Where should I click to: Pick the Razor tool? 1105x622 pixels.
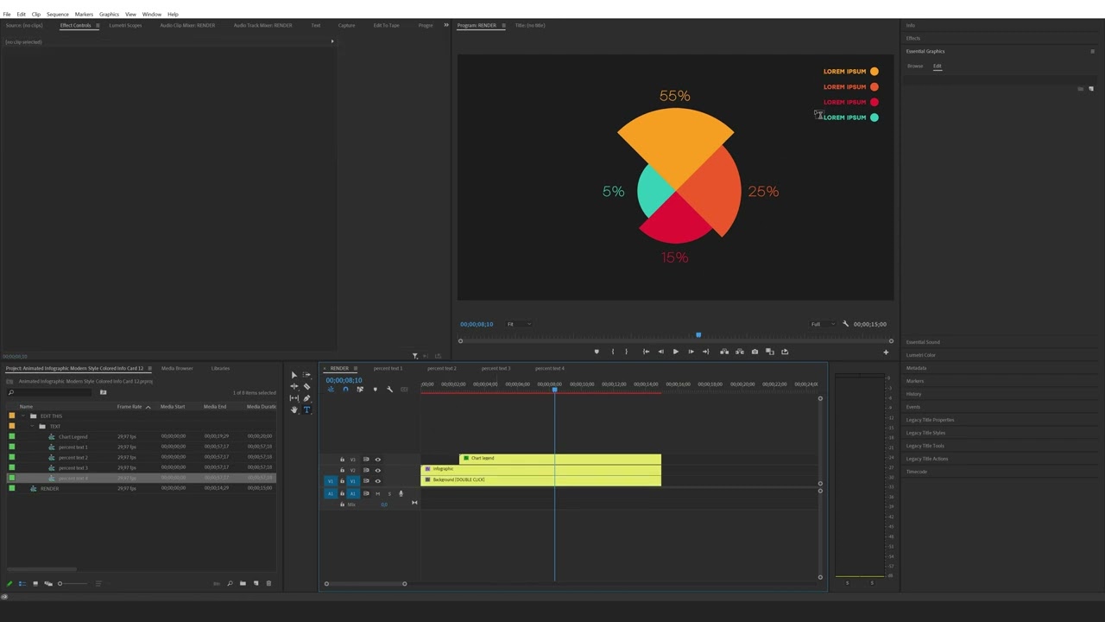click(306, 386)
